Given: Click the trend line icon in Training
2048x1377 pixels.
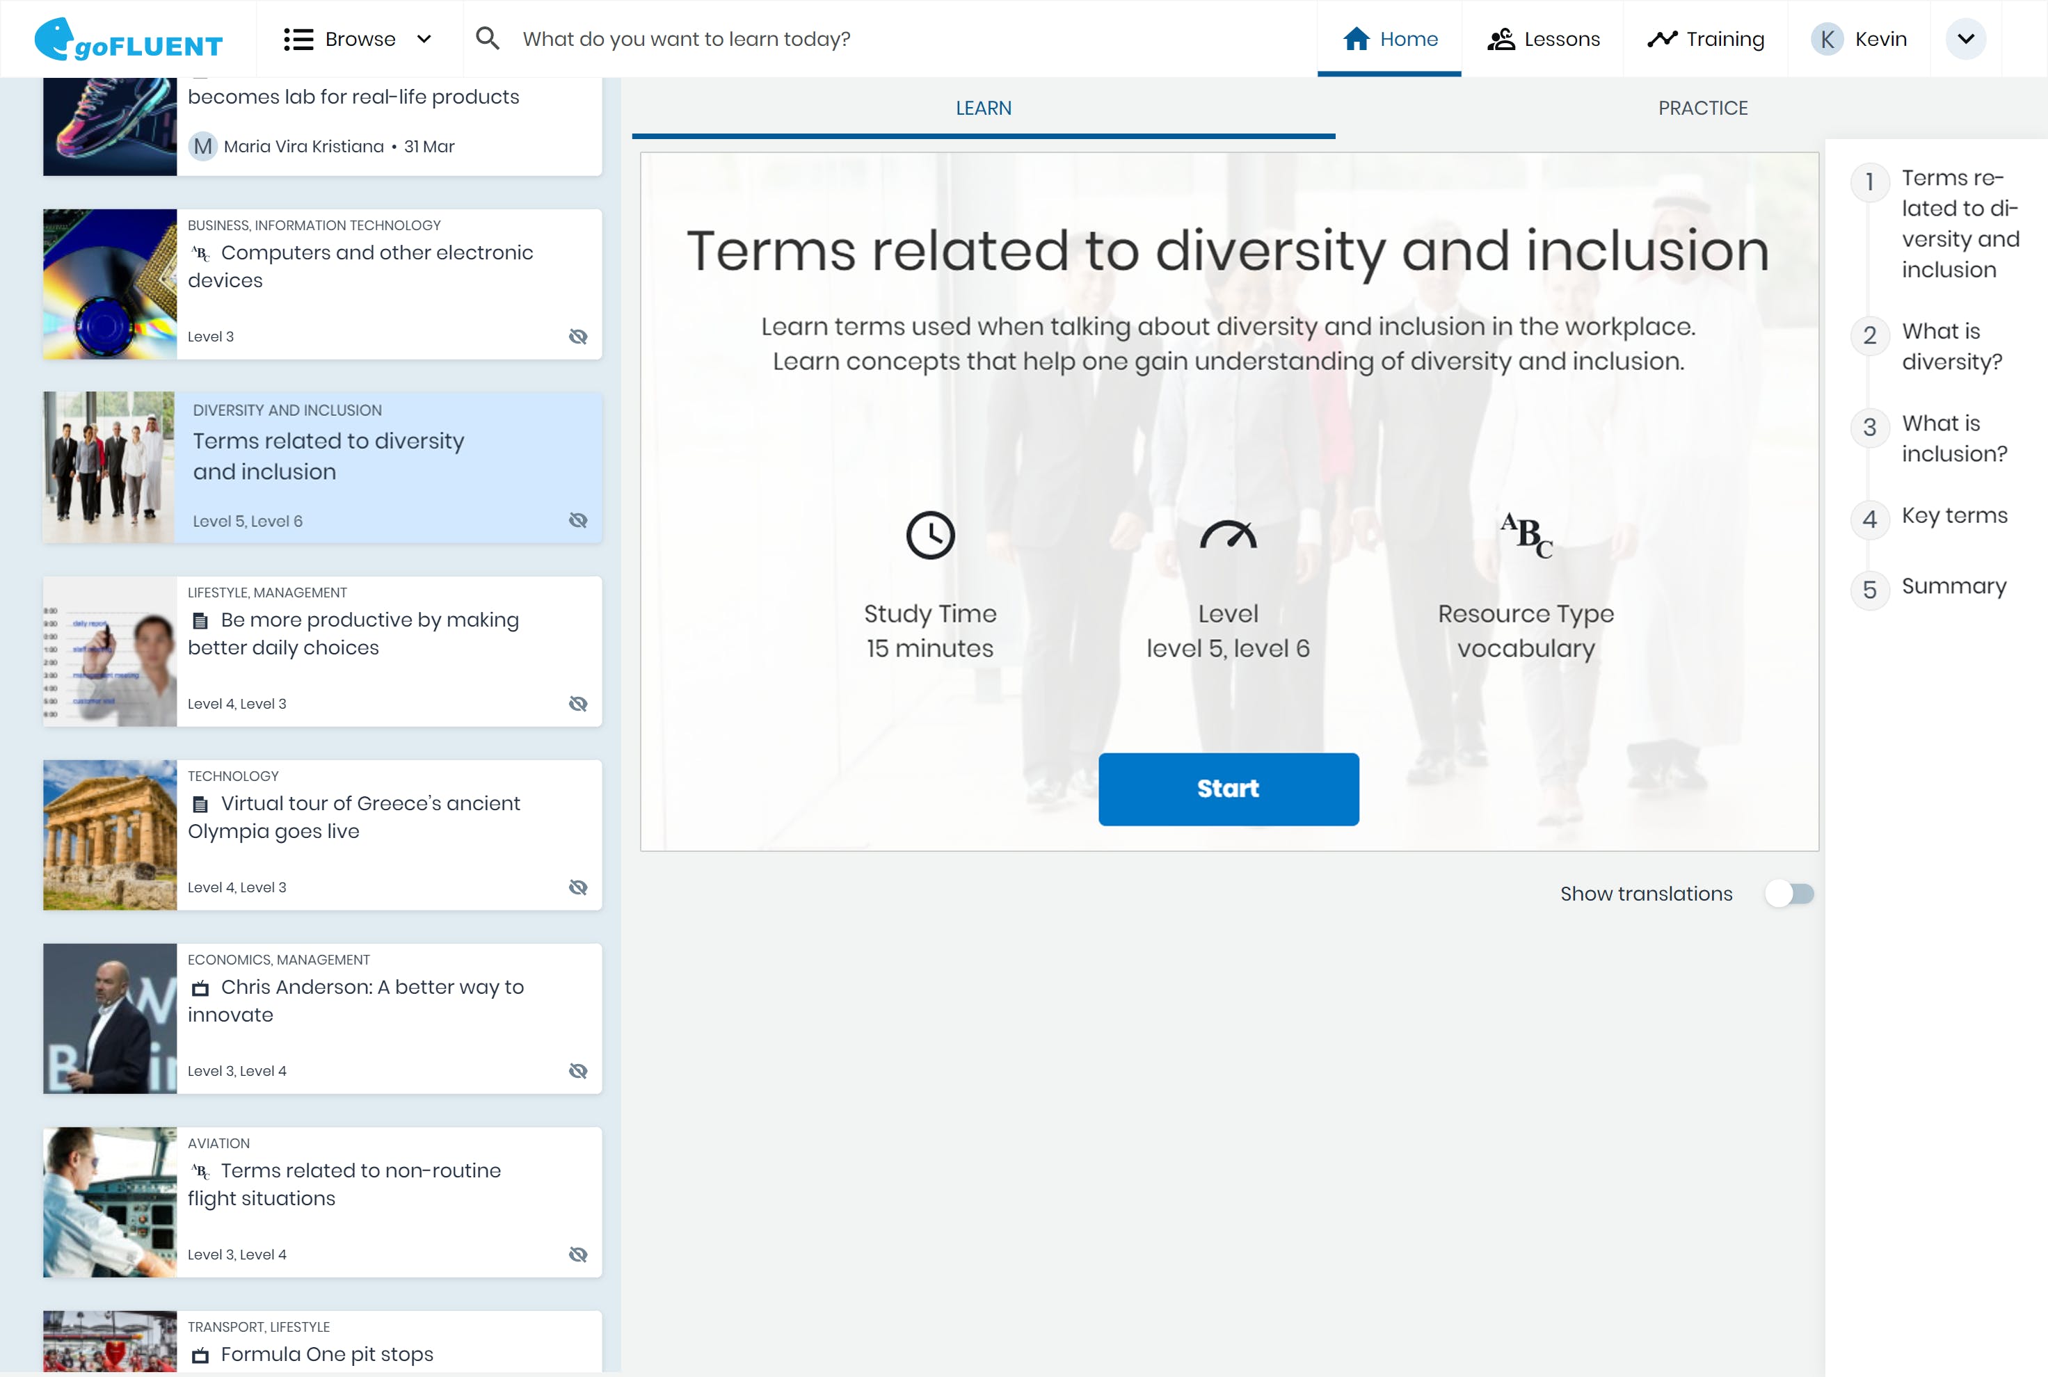Looking at the screenshot, I should click(x=1662, y=40).
